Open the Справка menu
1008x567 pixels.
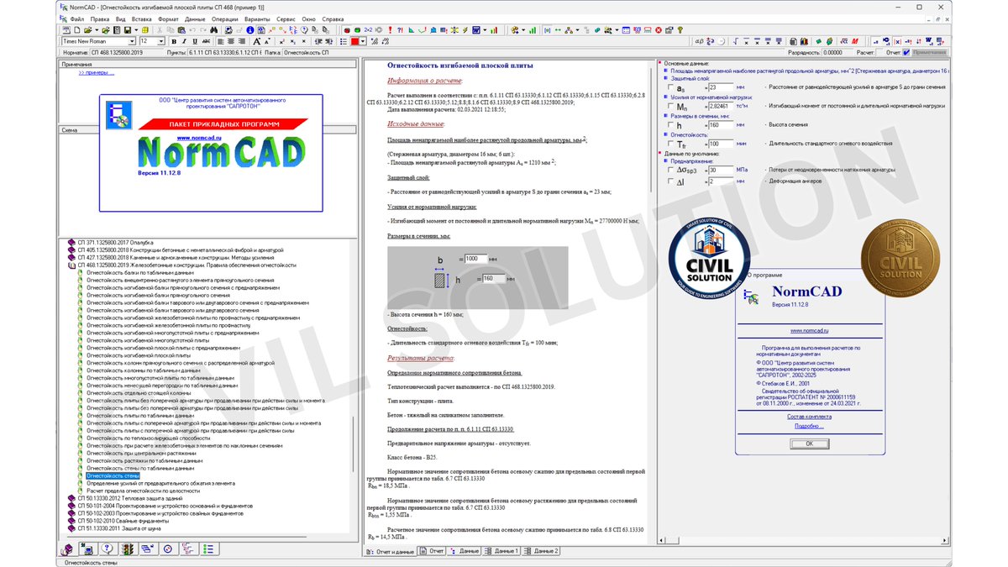333,18
